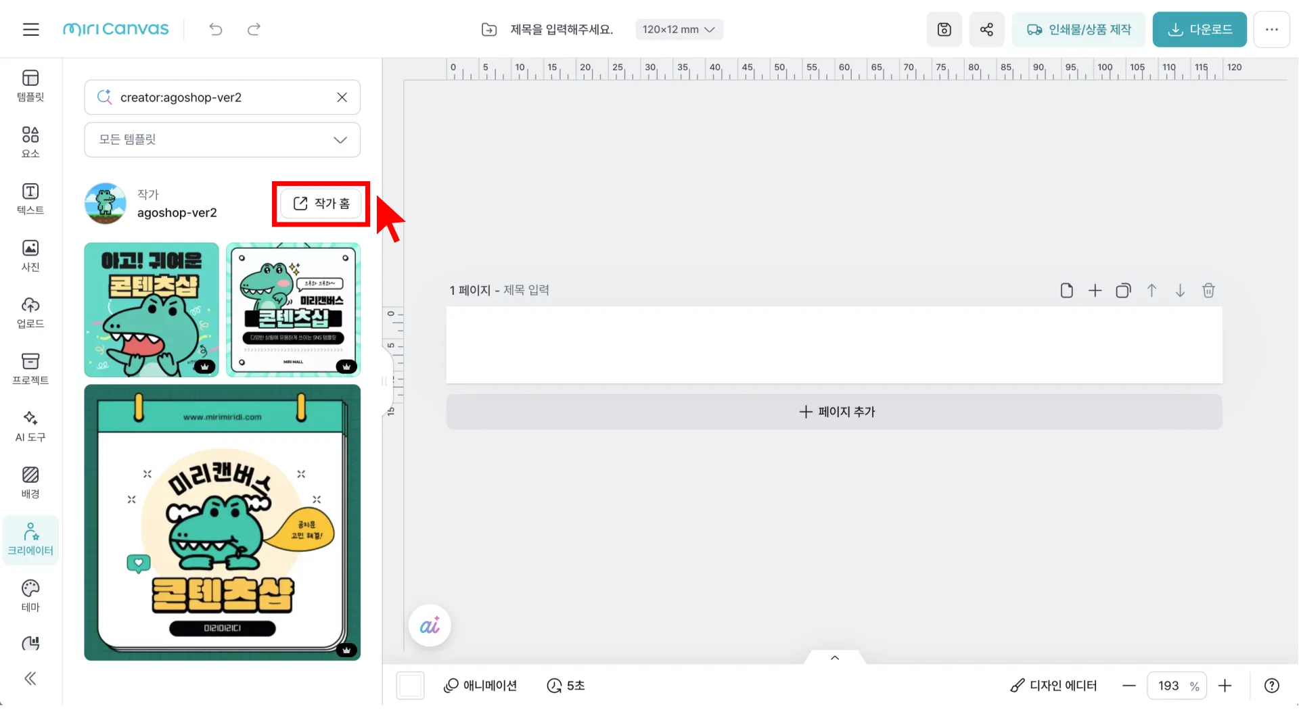Open the help question mark icon
The width and height of the screenshot is (1299, 710).
tap(1271, 686)
